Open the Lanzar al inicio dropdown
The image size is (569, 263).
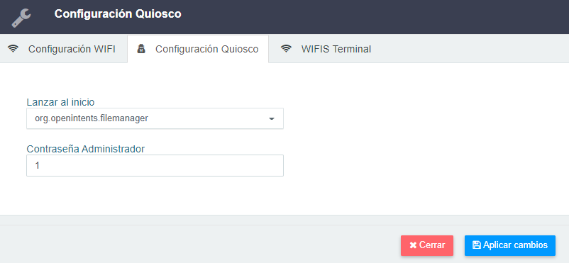(x=155, y=118)
